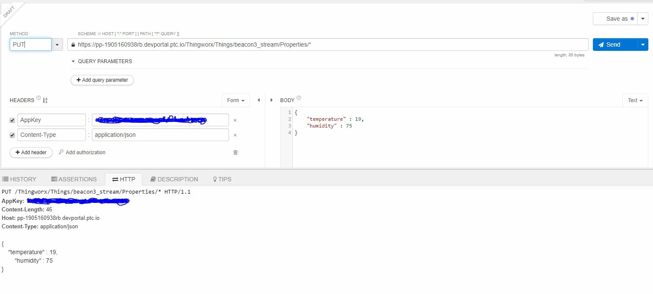Remove the AppKey header row
653x294 pixels.
coord(235,120)
